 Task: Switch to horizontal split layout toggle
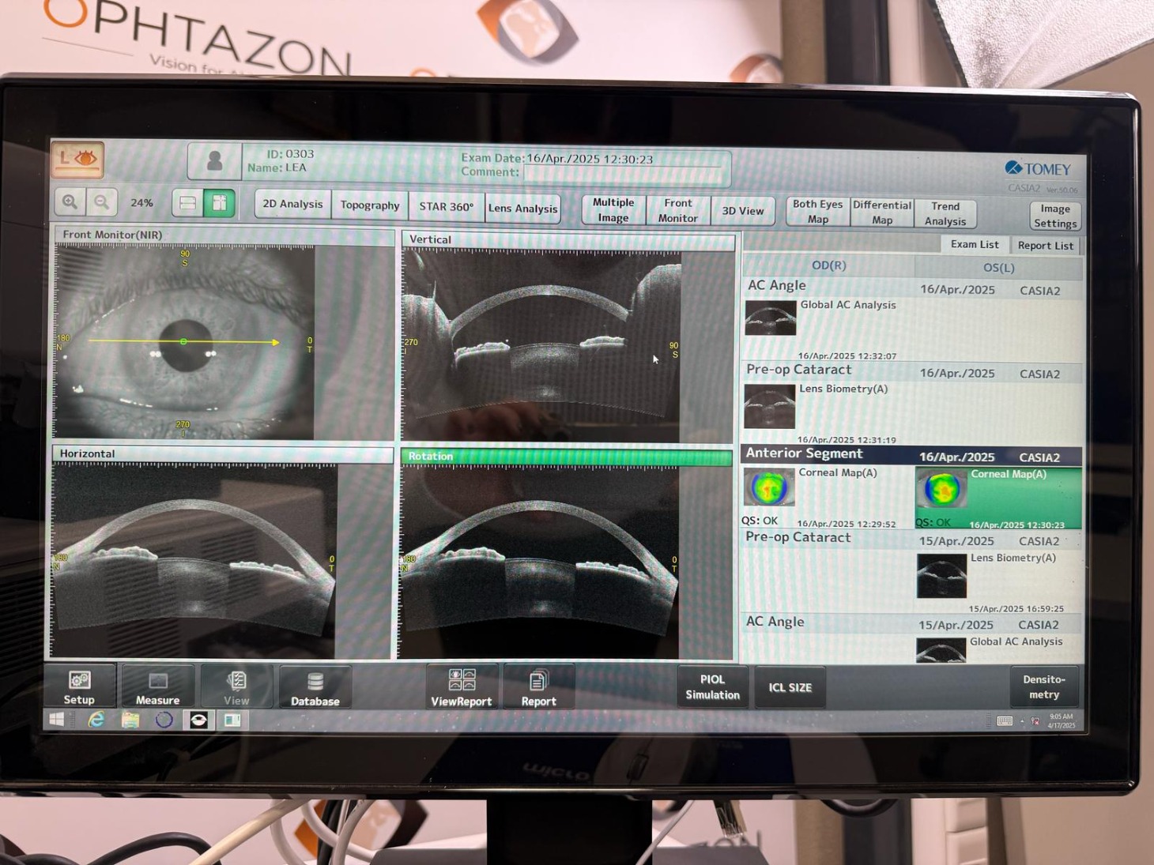click(187, 203)
